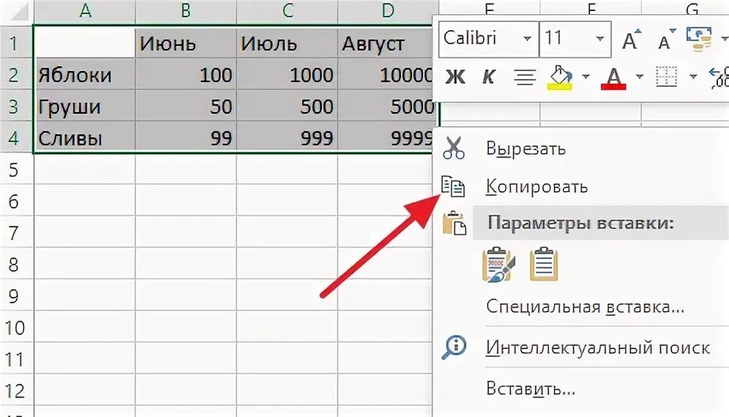Select row 12 header
729x417 pixels.
(17, 390)
